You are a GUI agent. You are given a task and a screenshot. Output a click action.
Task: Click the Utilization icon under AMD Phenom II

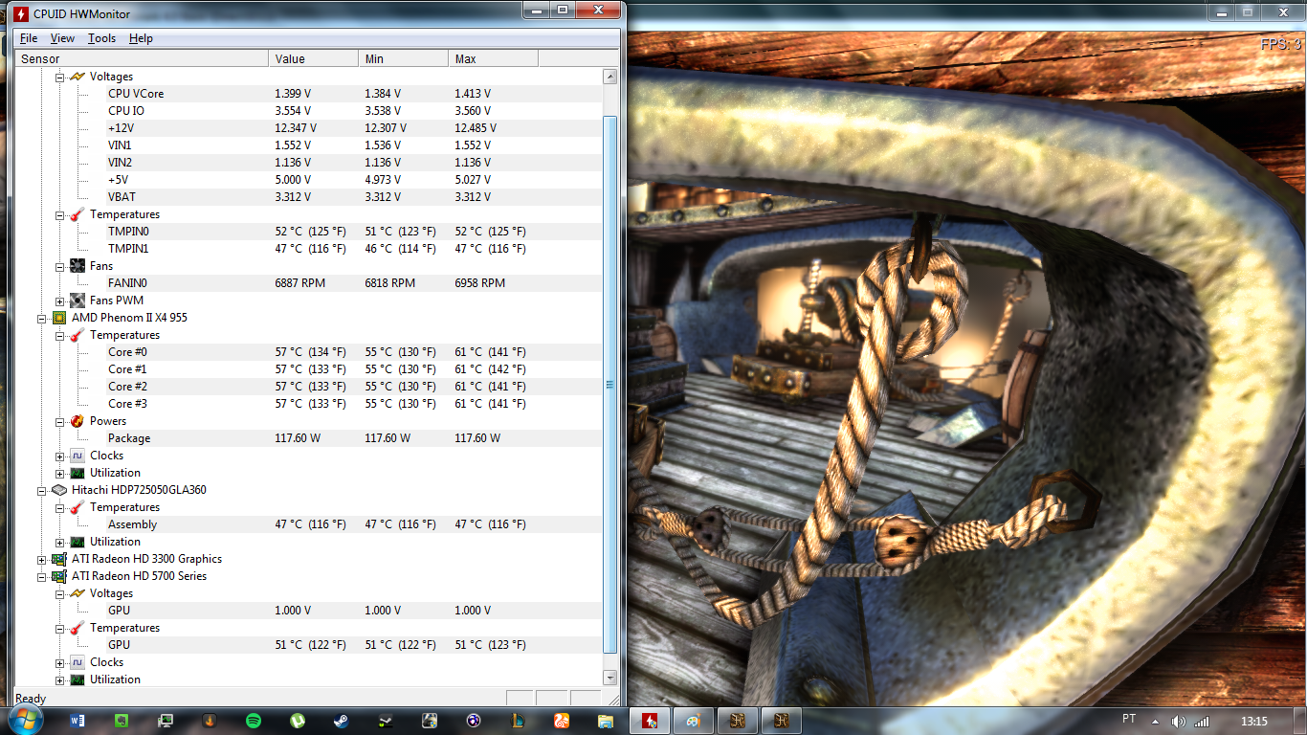coord(78,473)
